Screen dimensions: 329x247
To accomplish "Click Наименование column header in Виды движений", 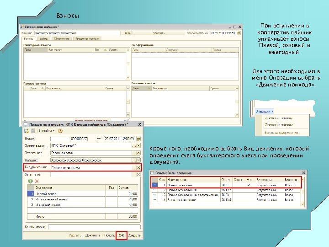I will 193,180.
